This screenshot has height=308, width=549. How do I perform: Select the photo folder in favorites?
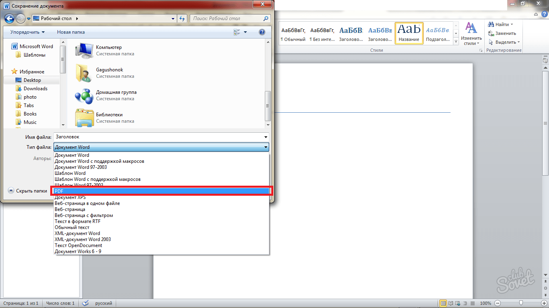click(x=26, y=97)
